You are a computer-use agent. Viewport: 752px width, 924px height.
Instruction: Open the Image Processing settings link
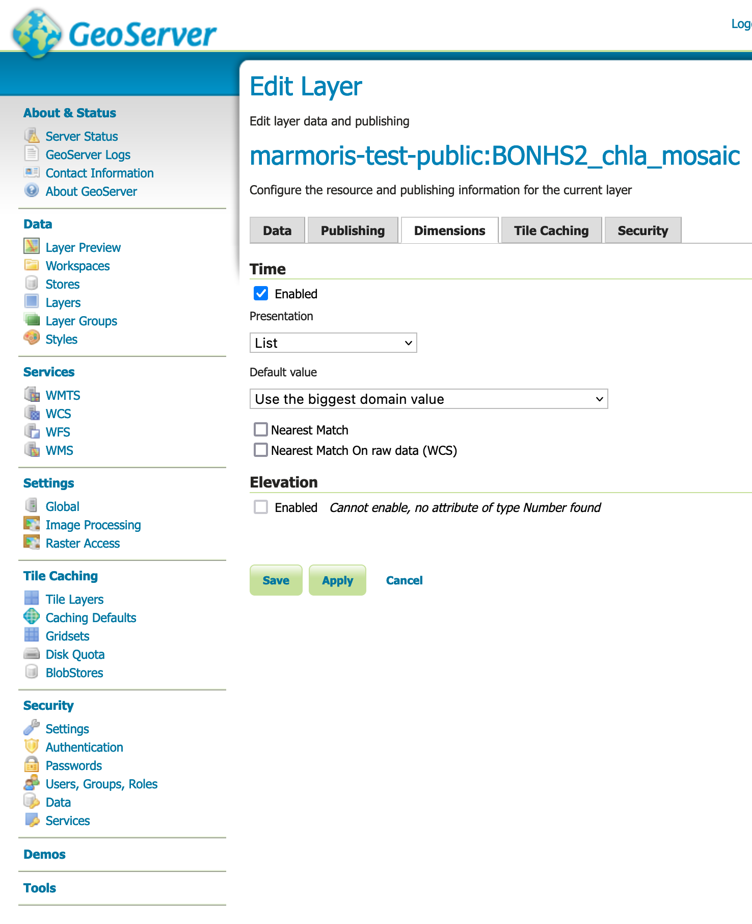point(93,525)
